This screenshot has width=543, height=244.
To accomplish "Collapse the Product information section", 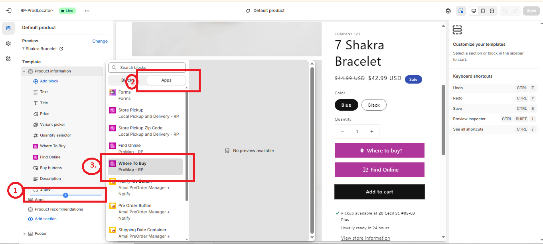I will [x=24, y=71].
